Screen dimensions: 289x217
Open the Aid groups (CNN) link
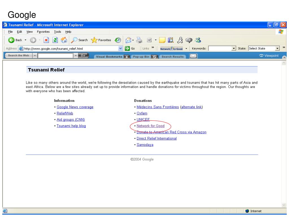[71, 120]
